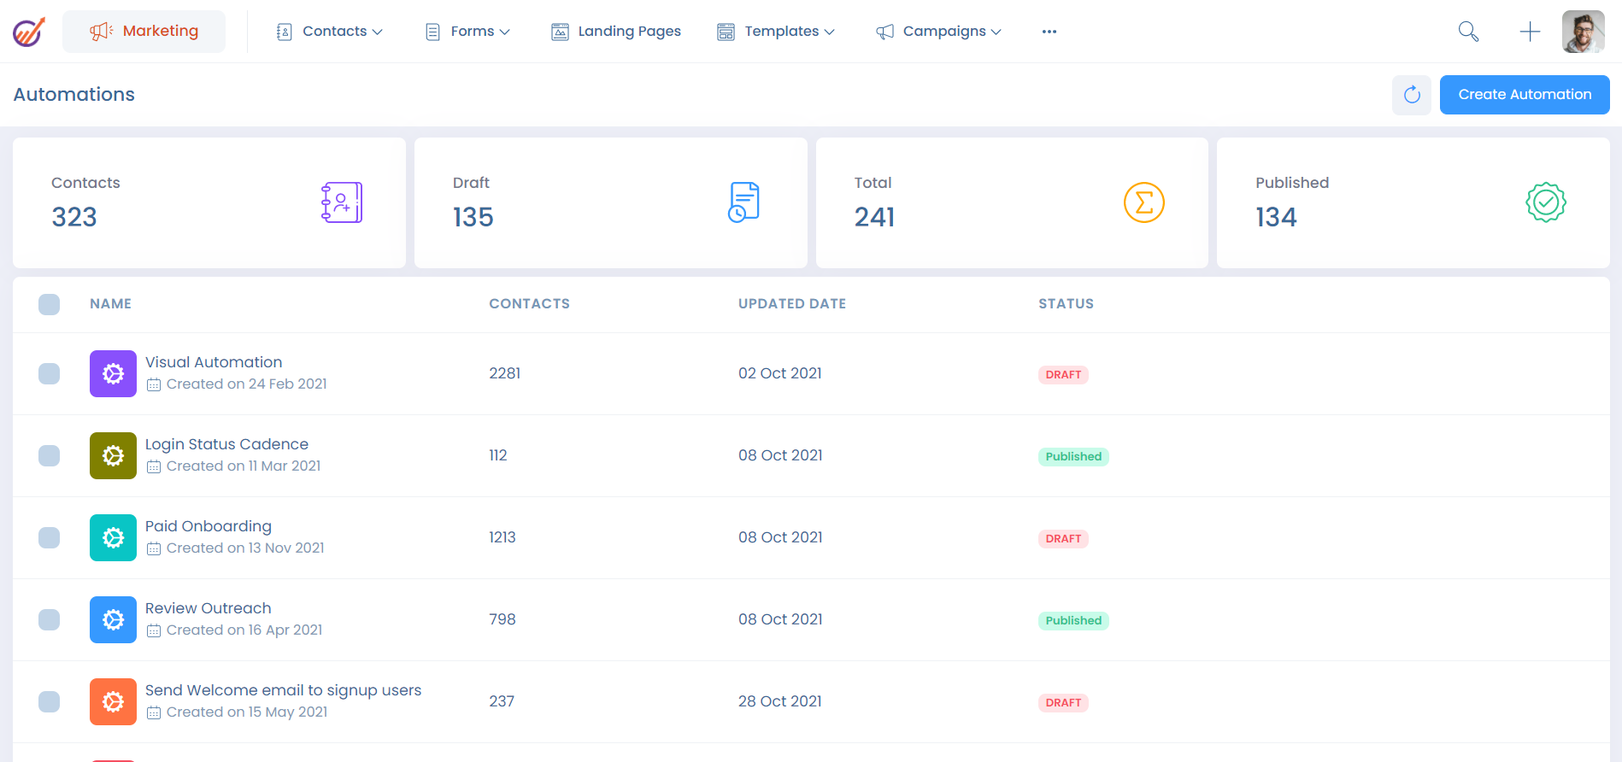
Task: Expand the Templates dropdown chevron
Action: (829, 32)
